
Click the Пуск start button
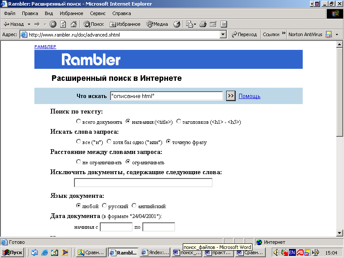[12, 252]
